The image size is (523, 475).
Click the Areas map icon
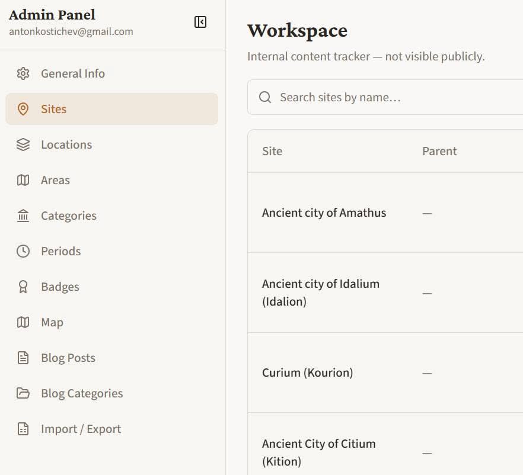(x=23, y=180)
